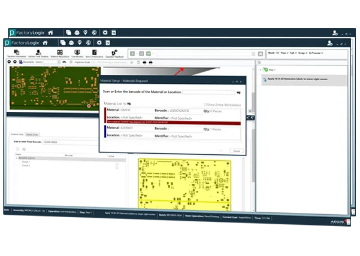Screen dimensions: 360x256
Task: Click barcode scan icon beside material input
Action: [x=239, y=93]
